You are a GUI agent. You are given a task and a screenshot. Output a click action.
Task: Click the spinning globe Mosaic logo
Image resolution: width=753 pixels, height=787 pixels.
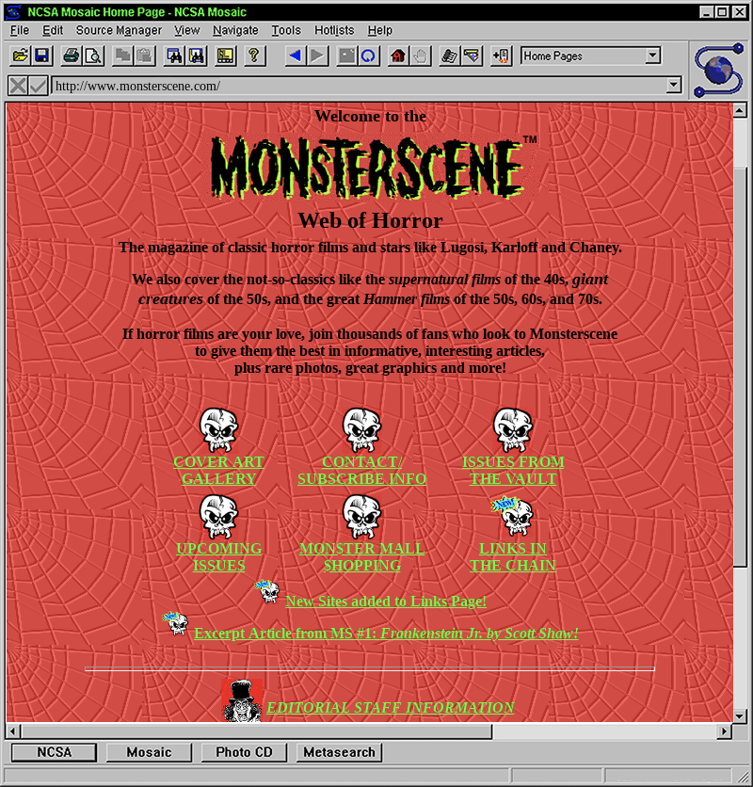(720, 69)
